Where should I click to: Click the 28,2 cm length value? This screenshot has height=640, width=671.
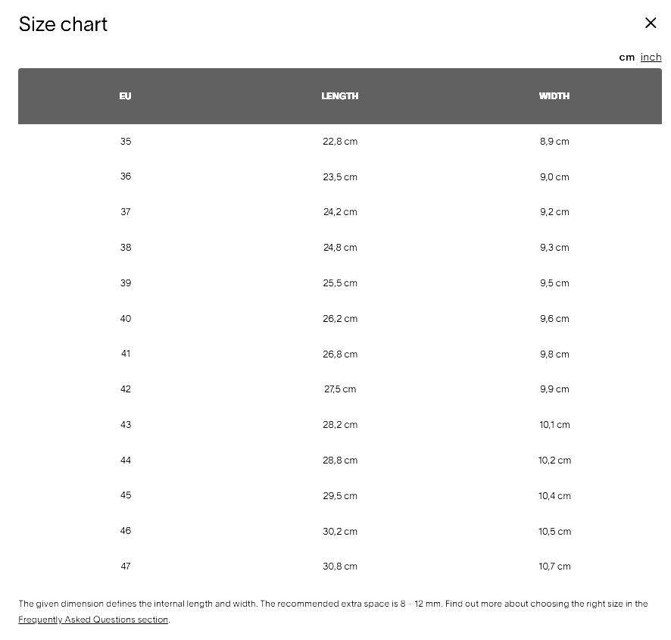click(340, 425)
